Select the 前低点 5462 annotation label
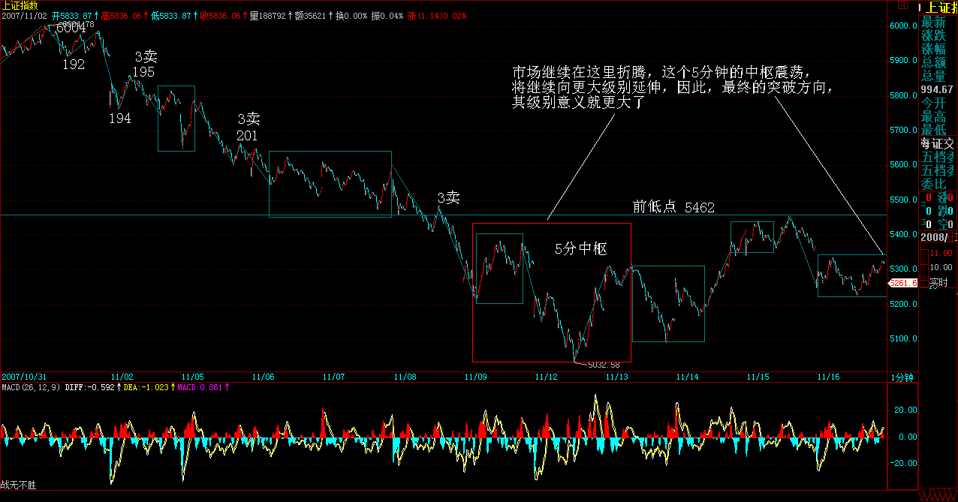This screenshot has width=958, height=502. point(673,207)
